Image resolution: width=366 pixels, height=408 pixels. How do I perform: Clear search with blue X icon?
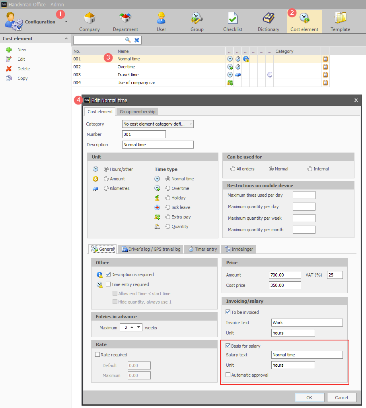click(x=137, y=40)
